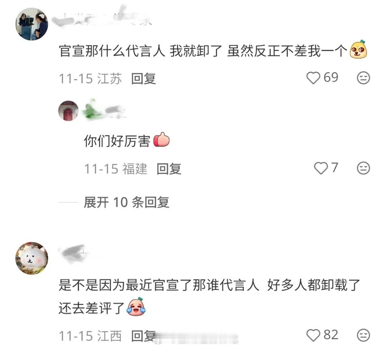This screenshot has width=392, height=348.
Task: Tap the dislike face on the Fujian reply
Action: 363,168
